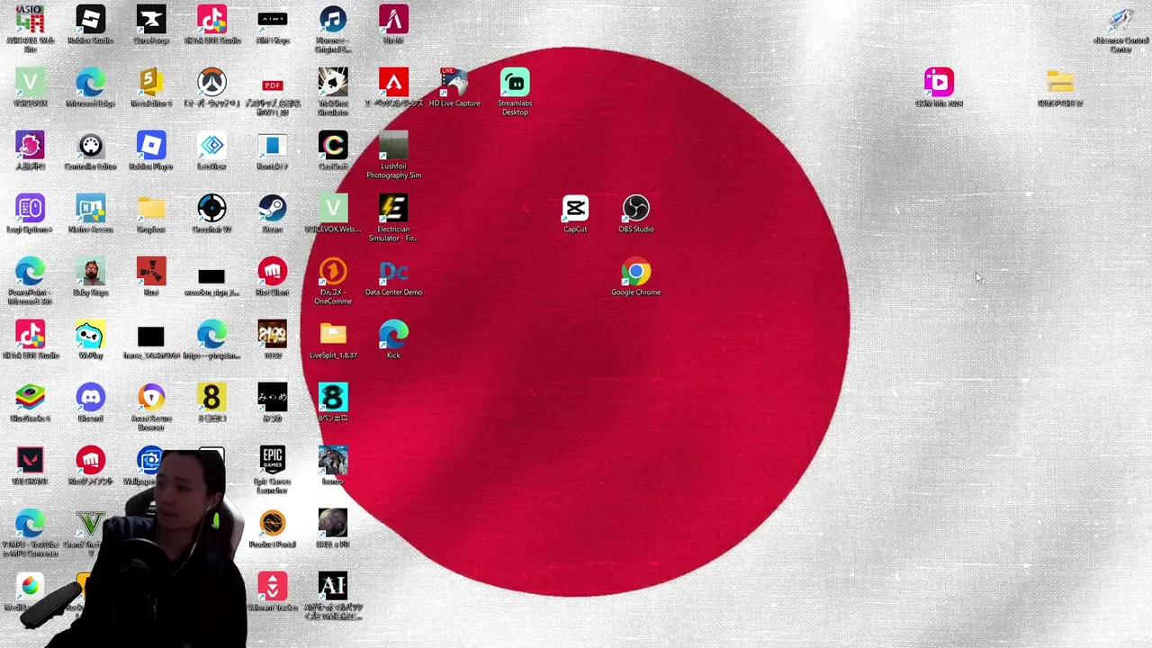
Task: Launch Apex Legends from its red icon
Action: tap(393, 83)
